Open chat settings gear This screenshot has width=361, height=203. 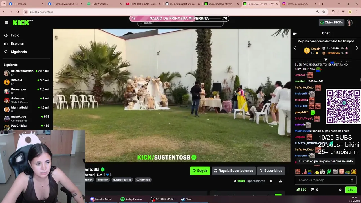340,190
